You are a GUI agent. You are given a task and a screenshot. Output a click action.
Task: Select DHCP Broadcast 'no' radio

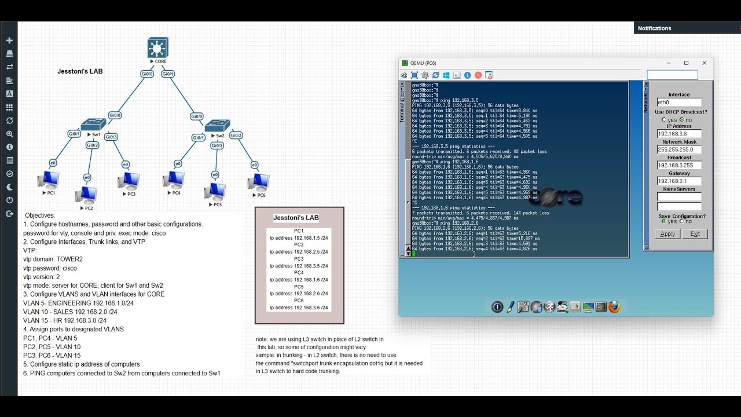tap(682, 120)
